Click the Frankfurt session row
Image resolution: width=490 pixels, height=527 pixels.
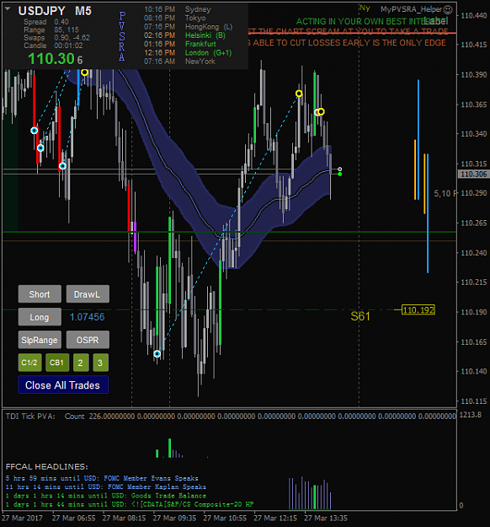pyautogui.click(x=180, y=44)
